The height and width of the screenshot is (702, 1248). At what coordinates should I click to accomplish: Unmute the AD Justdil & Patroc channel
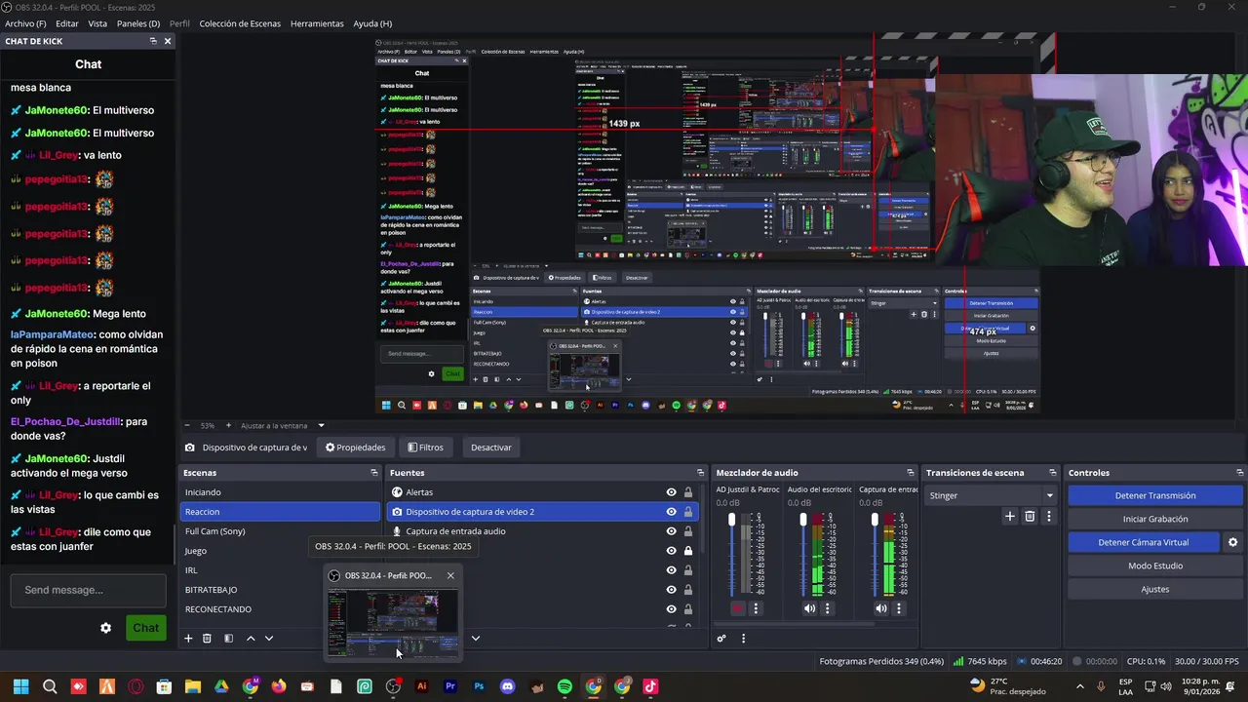click(x=737, y=608)
